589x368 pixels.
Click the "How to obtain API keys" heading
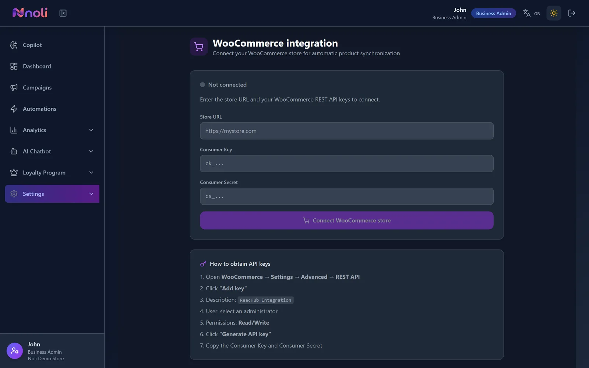(240, 264)
